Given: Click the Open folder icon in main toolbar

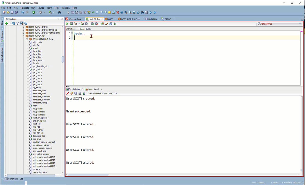Looking at the screenshot, I should tap(8, 12).
